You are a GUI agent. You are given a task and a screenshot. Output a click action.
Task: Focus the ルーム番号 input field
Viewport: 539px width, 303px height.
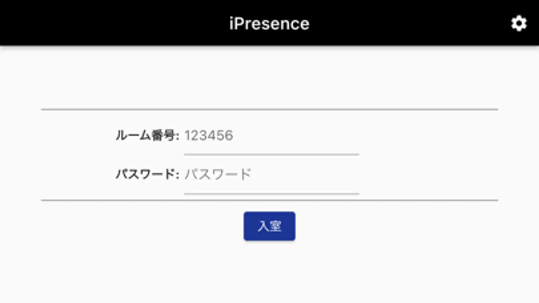(x=271, y=136)
